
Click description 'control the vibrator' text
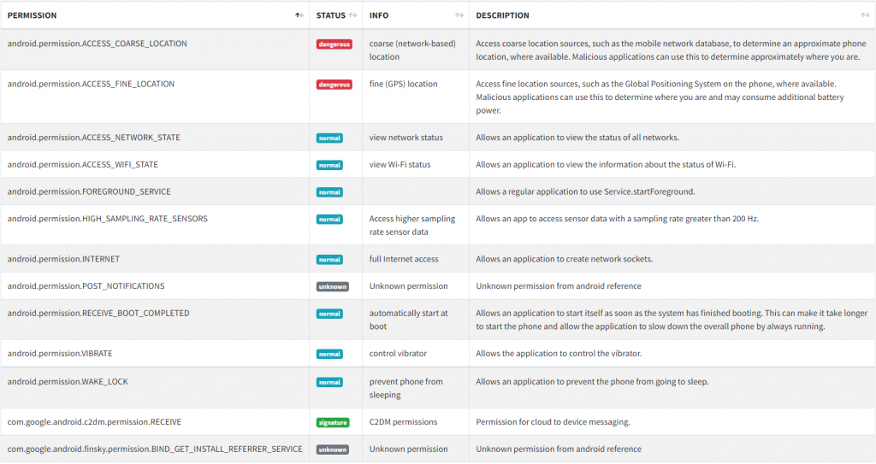pyautogui.click(x=559, y=354)
